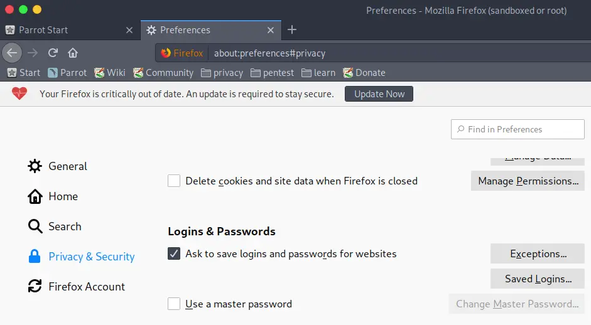Open the privacy bookmarks folder
591x325 pixels.
[222, 73]
